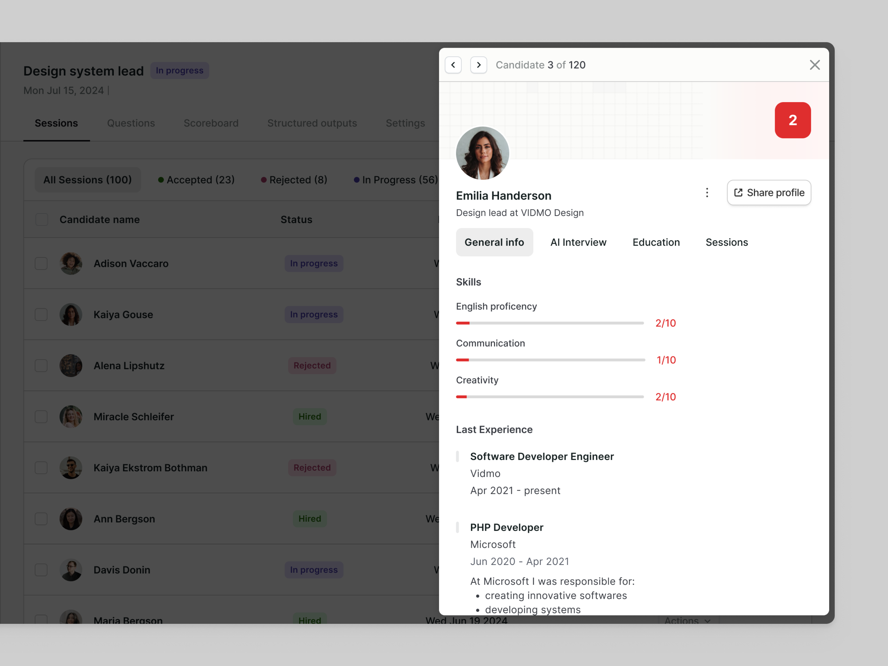Image resolution: width=888 pixels, height=666 pixels.
Task: Open the All Sessions filter chip
Action: click(x=88, y=180)
